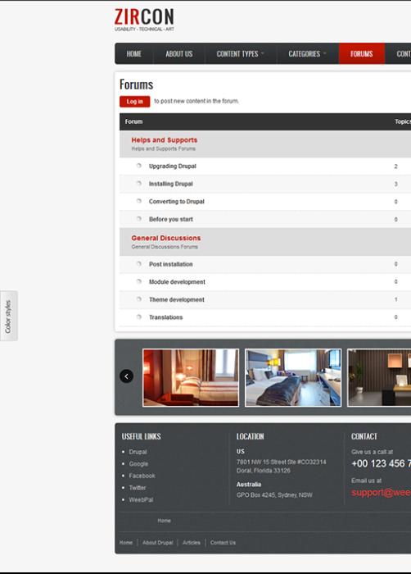The width and height of the screenshot is (411, 574).
Task: Open the Upgrading Drupal forum
Action: (x=172, y=166)
